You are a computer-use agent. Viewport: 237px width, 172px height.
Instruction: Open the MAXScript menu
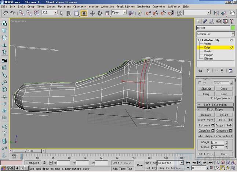click(x=174, y=7)
